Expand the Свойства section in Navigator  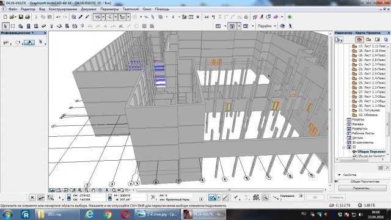[x=339, y=175]
